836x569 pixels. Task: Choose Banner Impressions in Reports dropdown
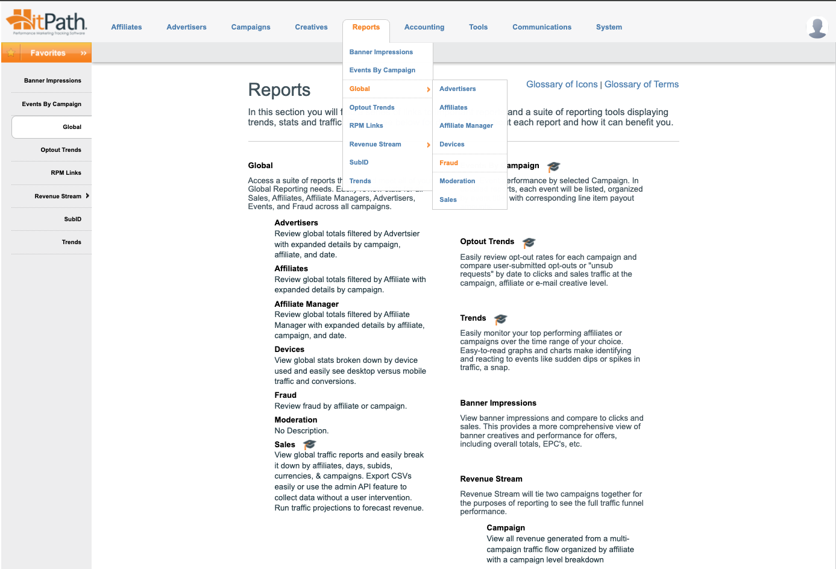[x=381, y=52]
